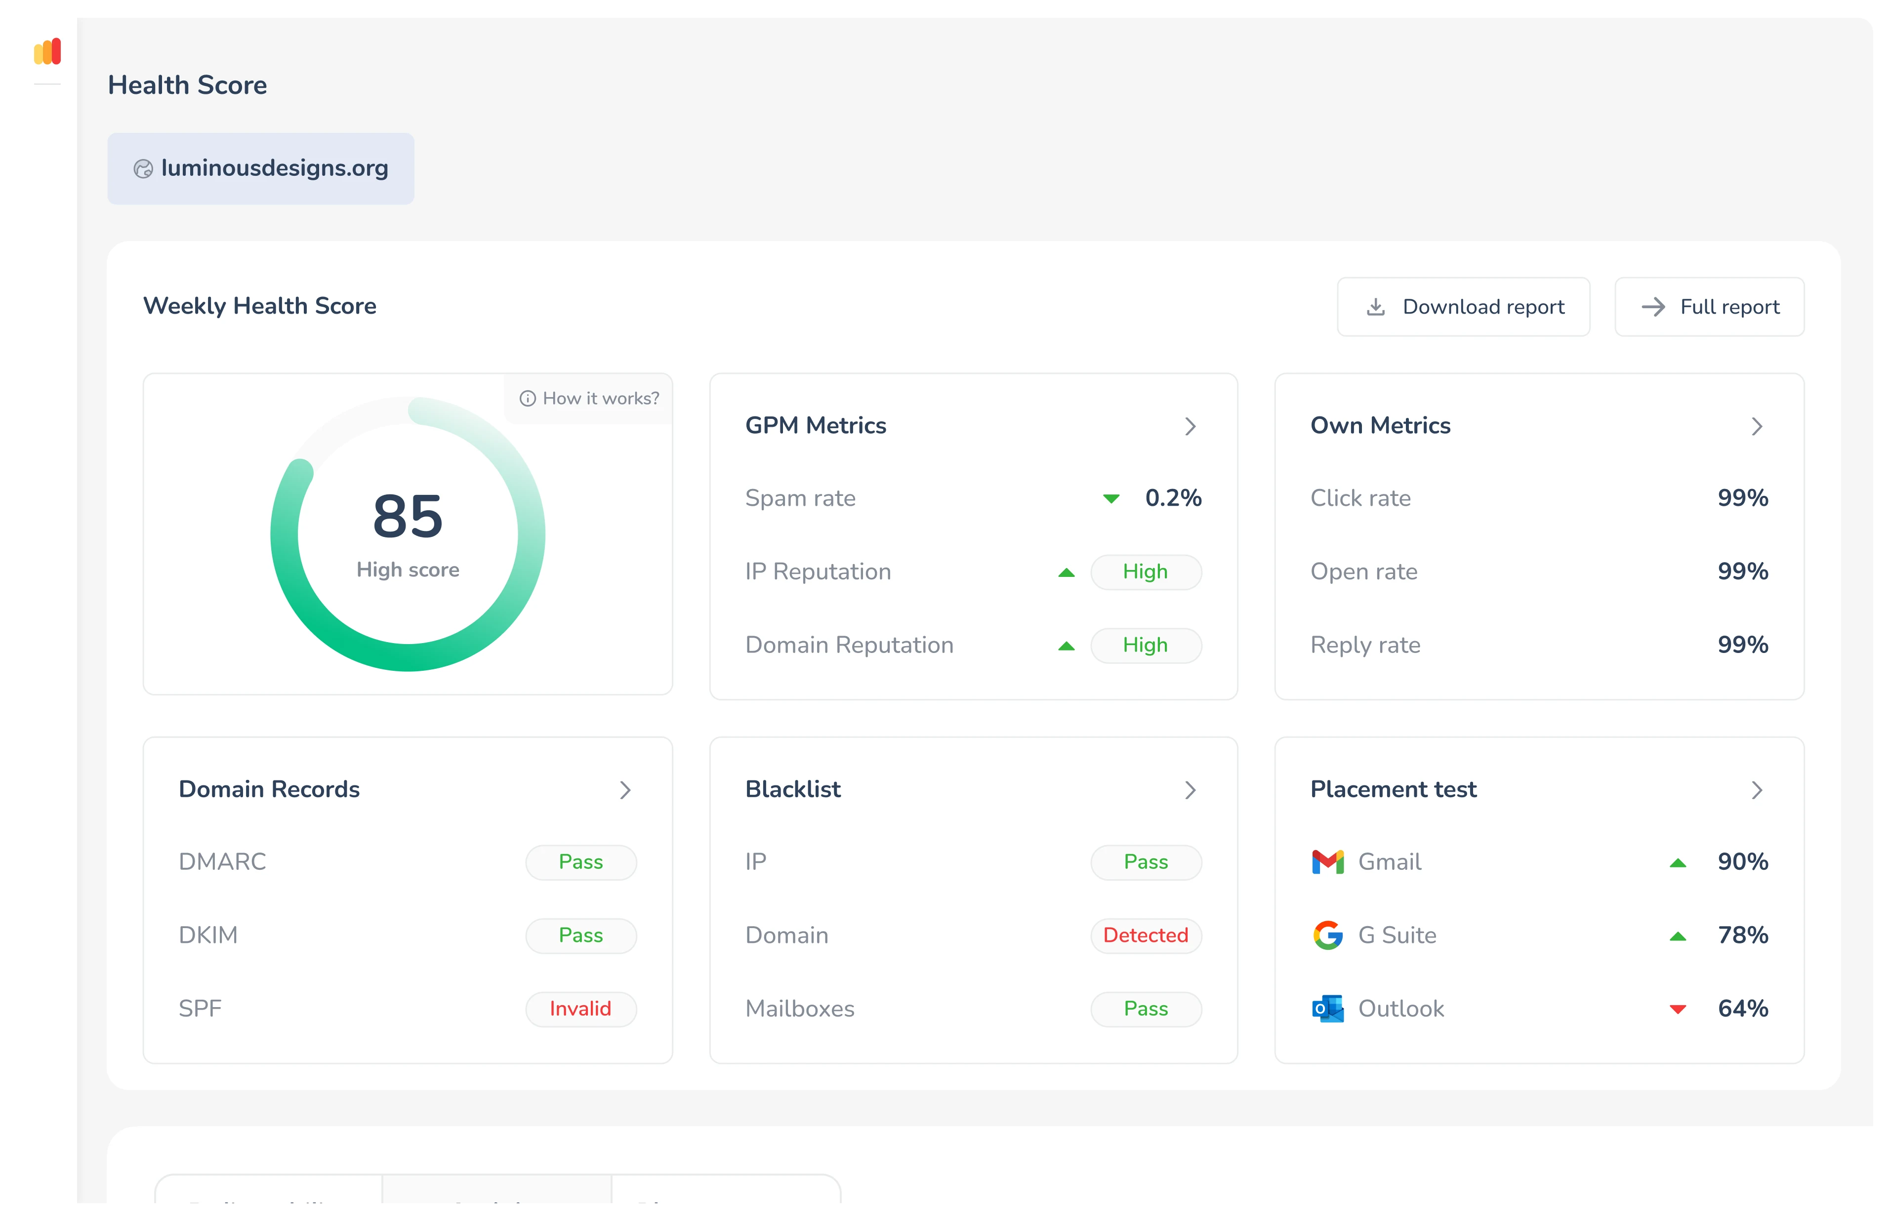
Task: Click the Download report button
Action: 1463,307
